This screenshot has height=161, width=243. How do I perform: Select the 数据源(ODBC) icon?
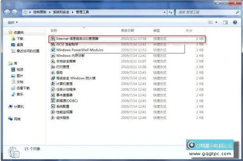[x=53, y=101]
